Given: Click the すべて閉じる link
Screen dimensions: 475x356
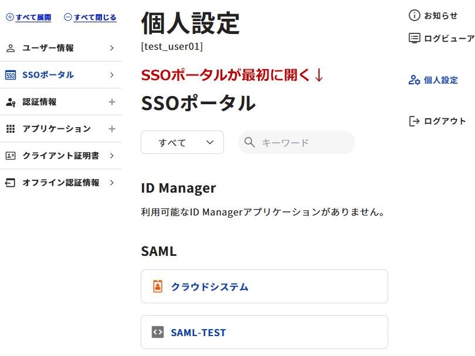Looking at the screenshot, I should [90, 17].
